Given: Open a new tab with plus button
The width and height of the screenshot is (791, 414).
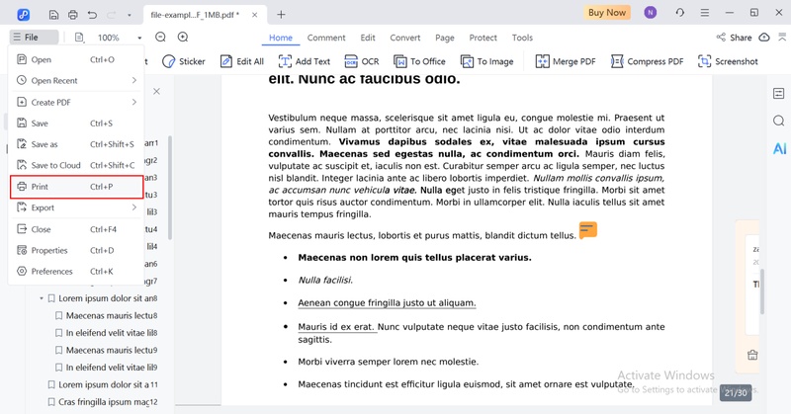Looking at the screenshot, I should (281, 14).
